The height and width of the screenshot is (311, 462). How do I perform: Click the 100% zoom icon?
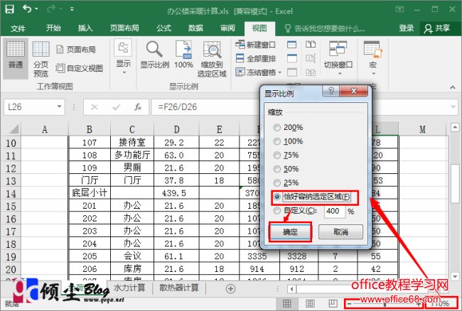(184, 55)
